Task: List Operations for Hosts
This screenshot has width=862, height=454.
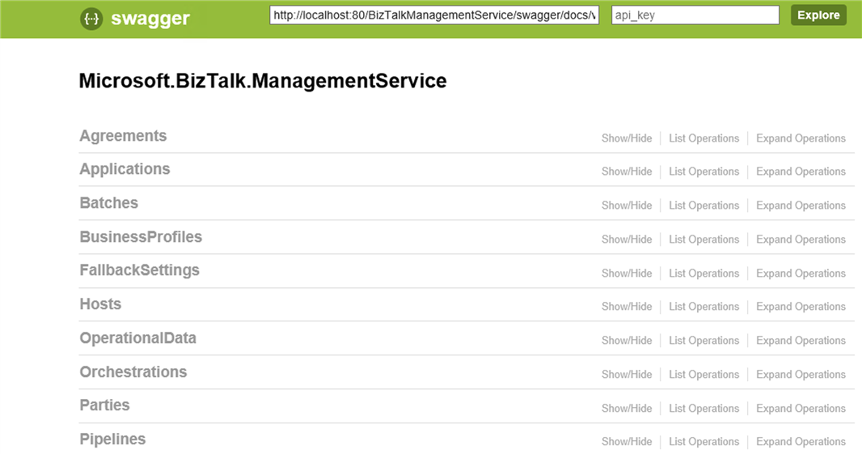Action: [704, 307]
